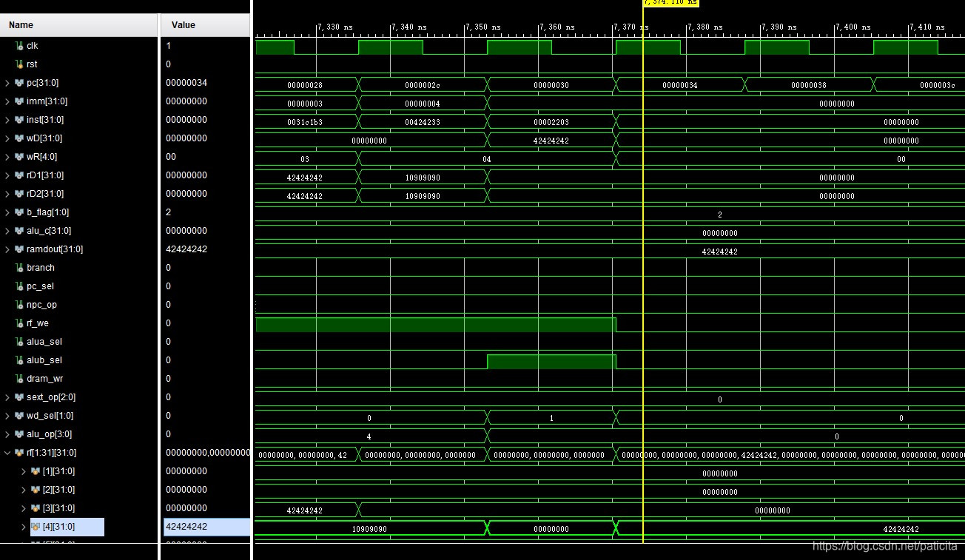Screen dimensions: 965x560
Task: Select the clk signal name
Action: click(32, 46)
